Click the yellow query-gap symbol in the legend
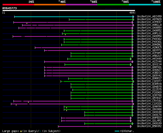This screenshot has height=133, width=163. (x=21, y=131)
